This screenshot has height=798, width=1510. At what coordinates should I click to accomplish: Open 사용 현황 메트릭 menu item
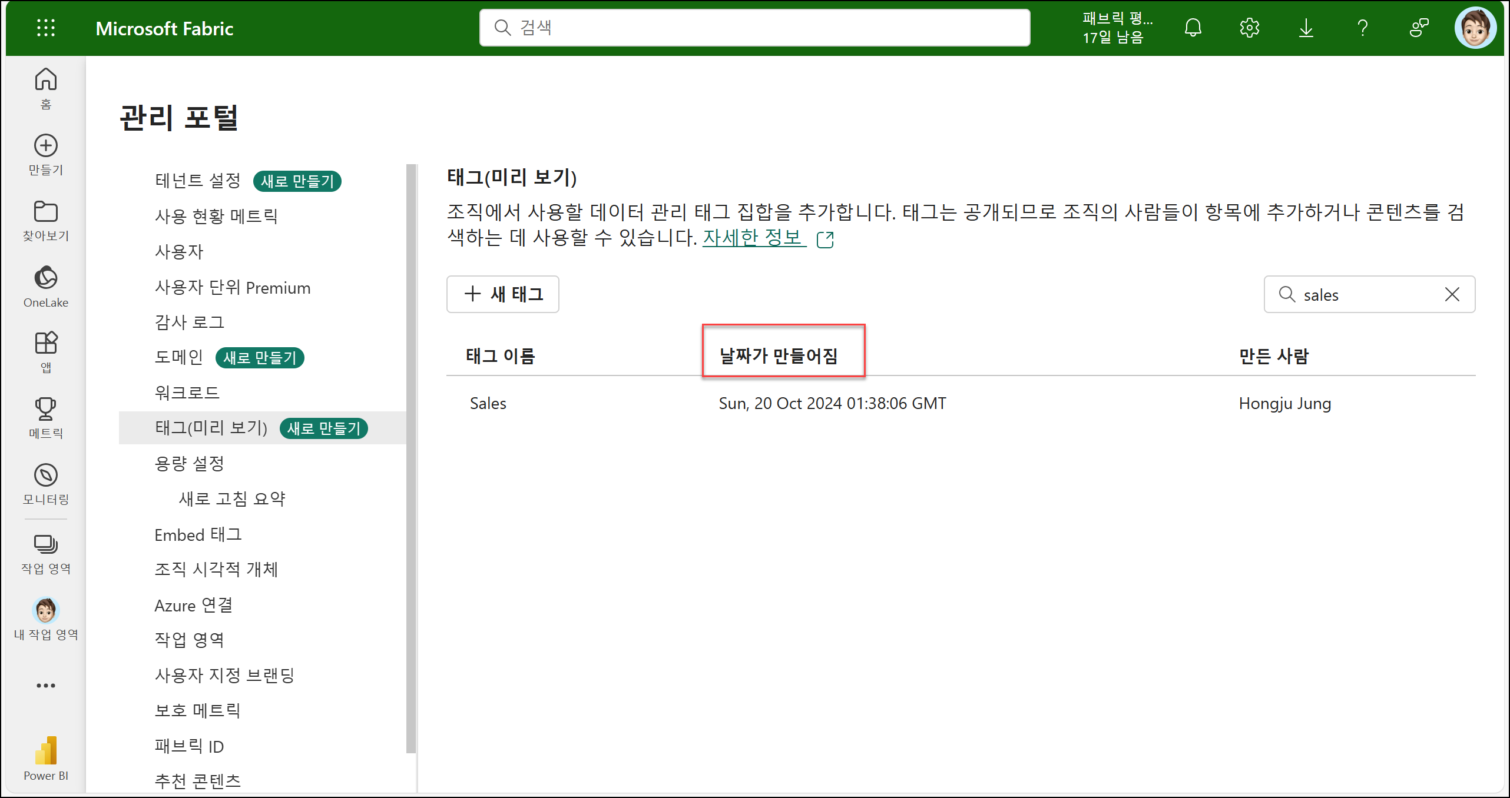(x=216, y=216)
